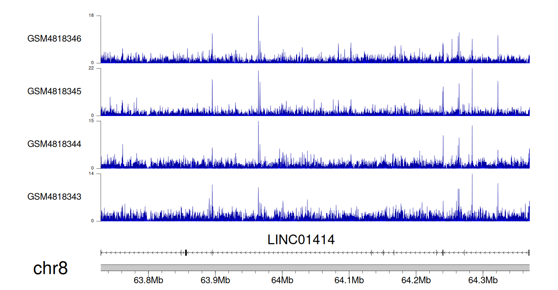The height and width of the screenshot is (290, 558).
Task: Click the 63.8Mb axis tick label
Action: (148, 280)
